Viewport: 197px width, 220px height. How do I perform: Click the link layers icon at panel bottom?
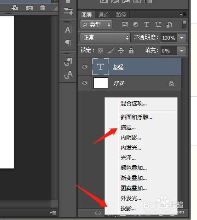coord(98,213)
